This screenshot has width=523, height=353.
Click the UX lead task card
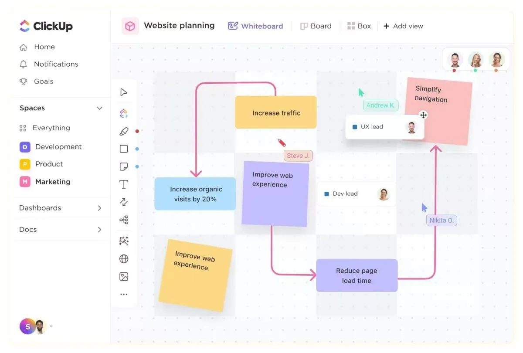pyautogui.click(x=385, y=127)
